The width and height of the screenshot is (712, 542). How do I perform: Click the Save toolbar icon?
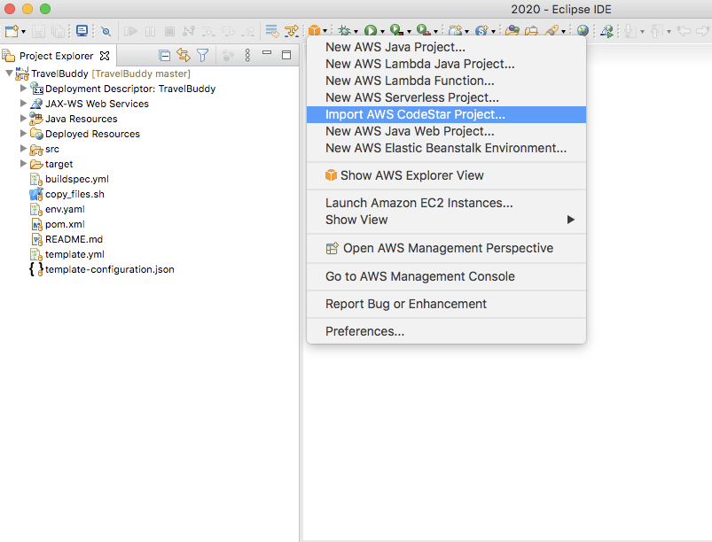pyautogui.click(x=38, y=31)
